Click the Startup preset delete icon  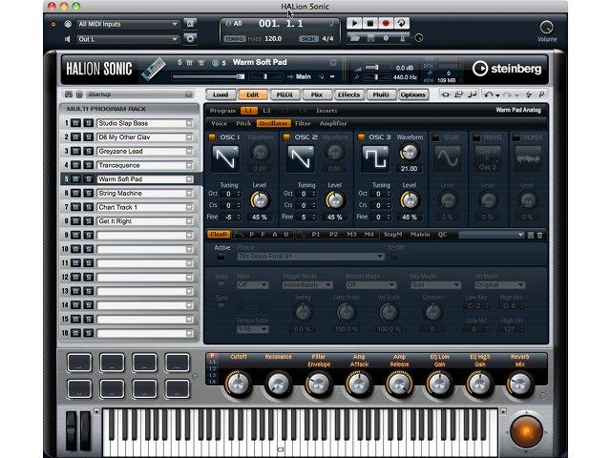pos(79,94)
